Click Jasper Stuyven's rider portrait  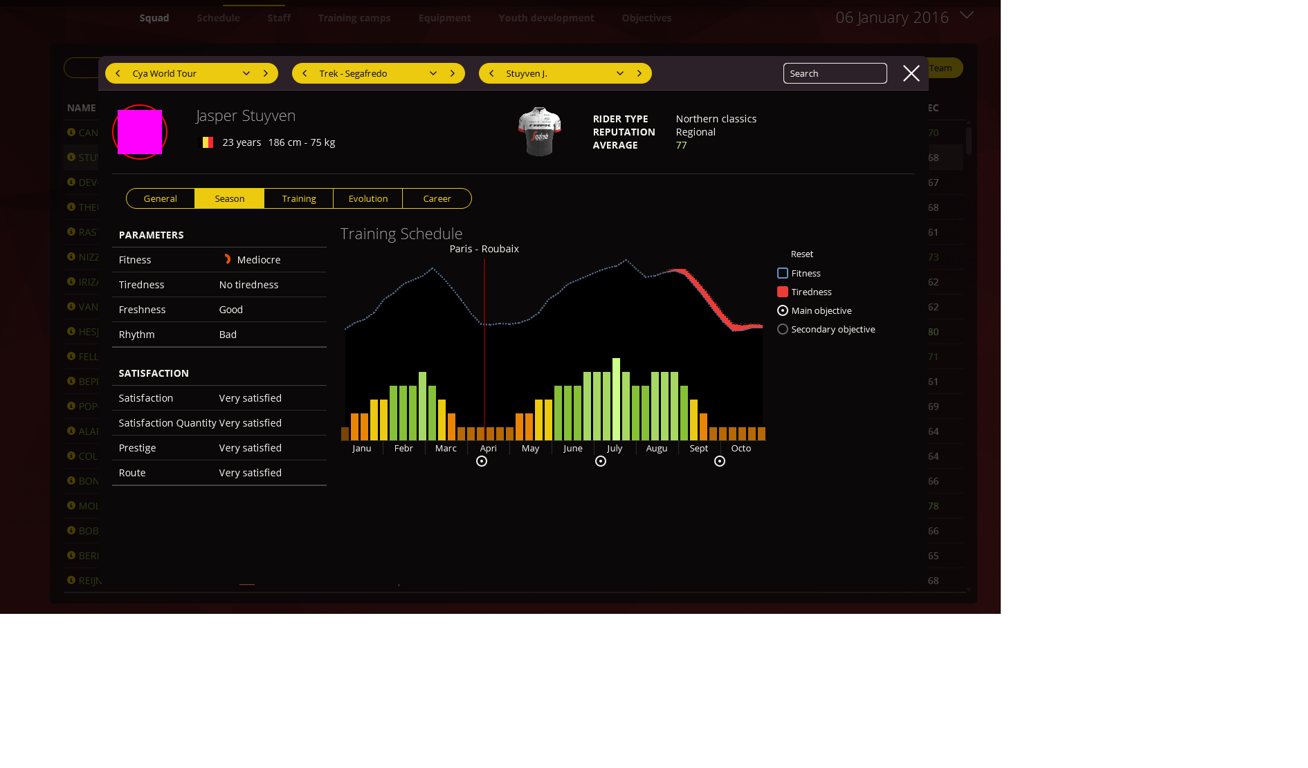(x=140, y=132)
